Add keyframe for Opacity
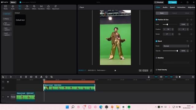 (191, 51)
